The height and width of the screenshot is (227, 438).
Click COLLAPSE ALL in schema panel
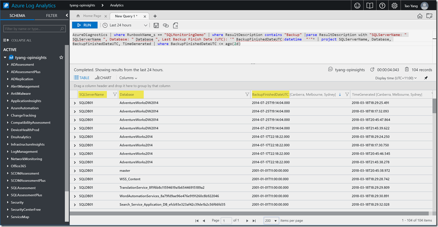point(17,40)
